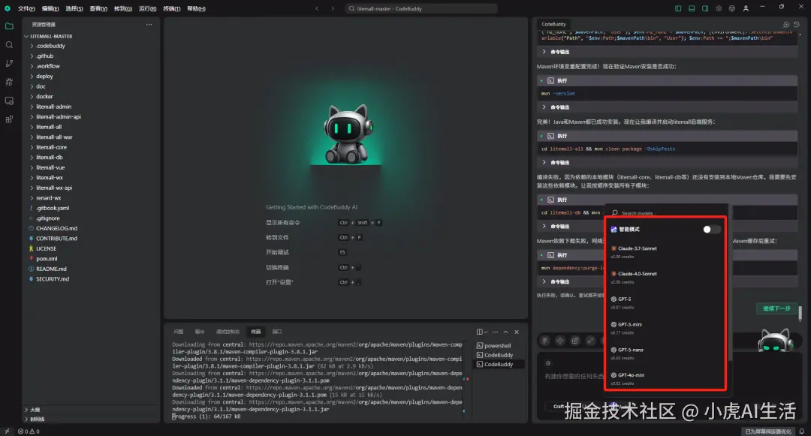Open the 编辑(E) menu
The height and width of the screenshot is (436, 811).
click(x=50, y=9)
